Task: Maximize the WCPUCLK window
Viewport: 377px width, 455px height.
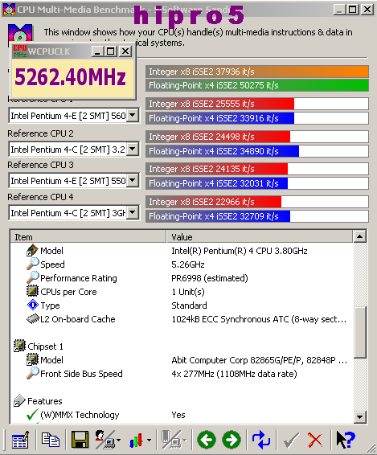Action: tap(111, 51)
